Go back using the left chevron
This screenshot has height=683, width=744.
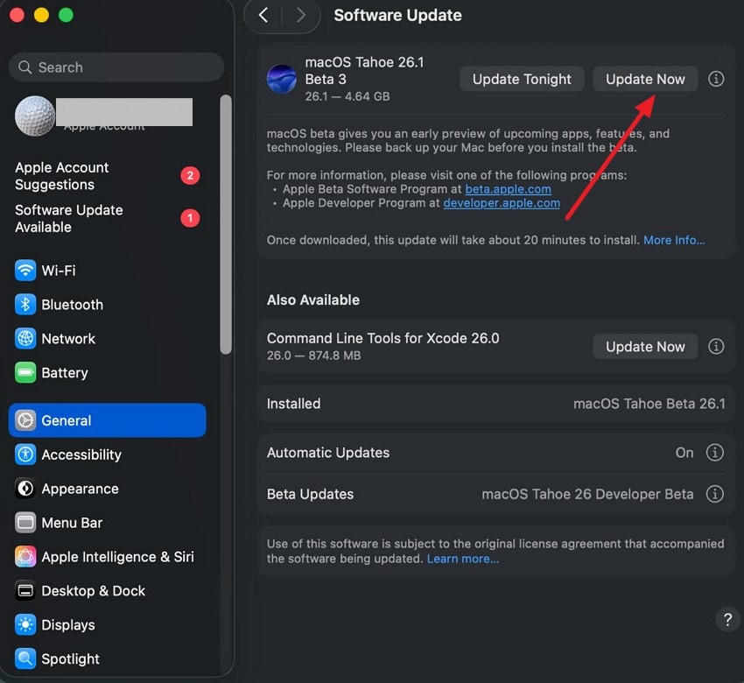pyautogui.click(x=263, y=15)
